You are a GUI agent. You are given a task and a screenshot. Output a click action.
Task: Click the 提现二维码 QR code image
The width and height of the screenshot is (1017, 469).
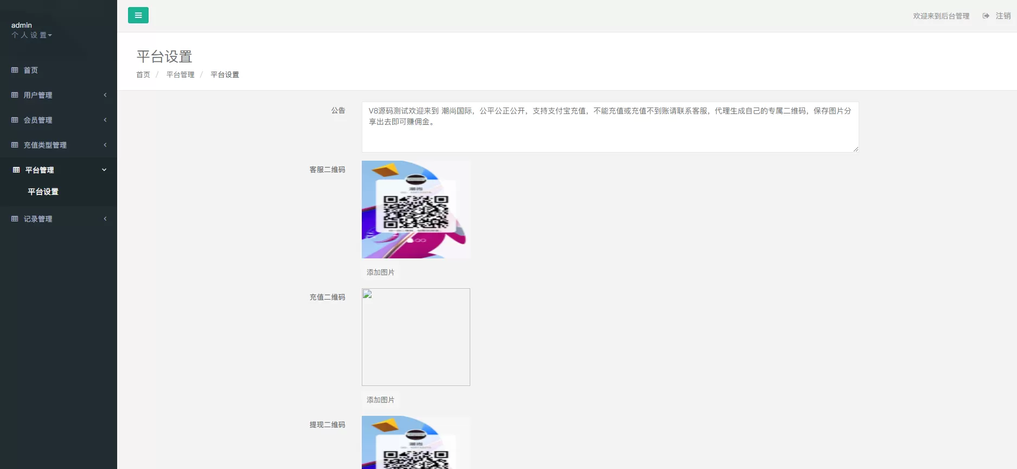(x=416, y=442)
